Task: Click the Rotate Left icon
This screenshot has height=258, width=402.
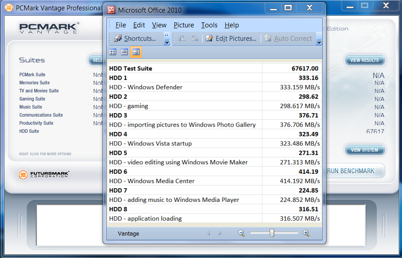Action: click(x=182, y=39)
